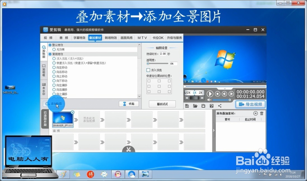Screen dimensions: 307x181
Task: Open the red 将 chess app on taskbar
Action: pos(90,174)
